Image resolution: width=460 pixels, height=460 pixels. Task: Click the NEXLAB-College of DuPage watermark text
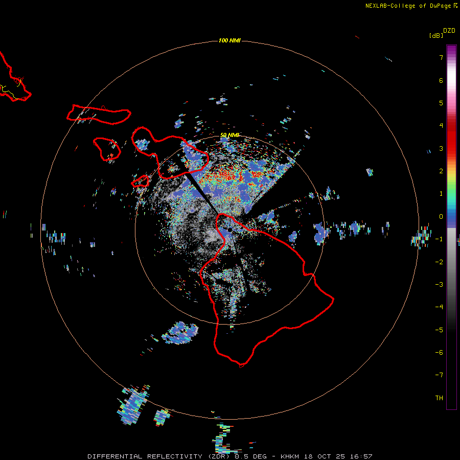(411, 6)
